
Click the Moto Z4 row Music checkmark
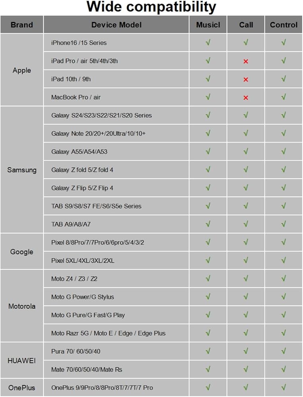pos(208,279)
